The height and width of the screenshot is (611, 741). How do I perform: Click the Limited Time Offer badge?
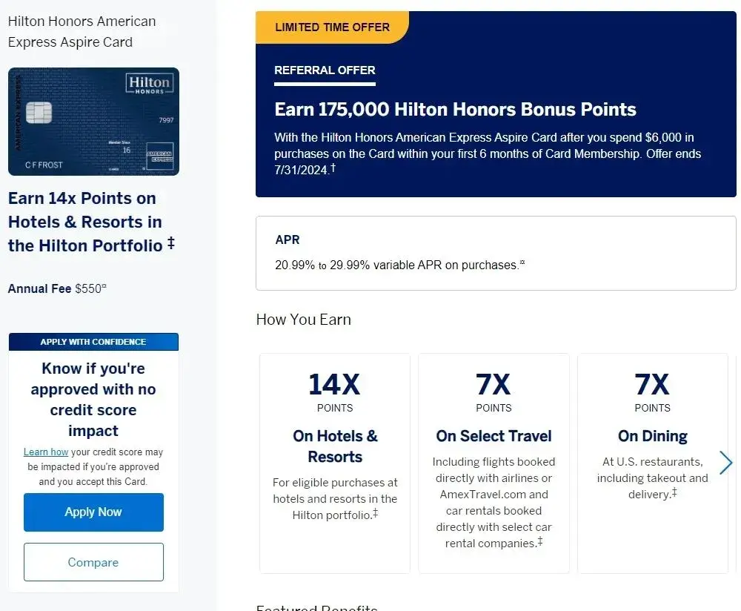click(332, 27)
